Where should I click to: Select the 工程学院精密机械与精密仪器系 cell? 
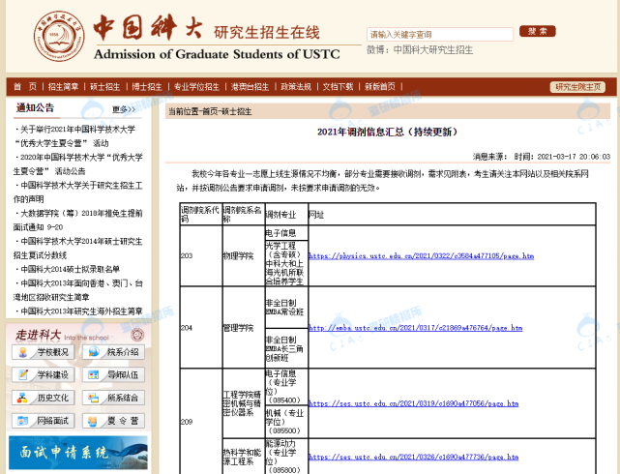pyautogui.click(x=244, y=403)
